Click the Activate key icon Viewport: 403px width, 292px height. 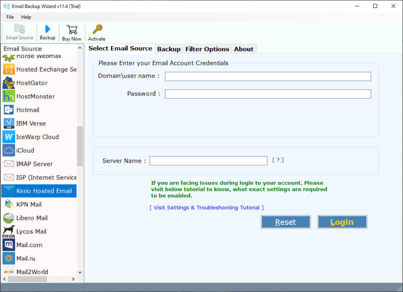click(x=98, y=29)
